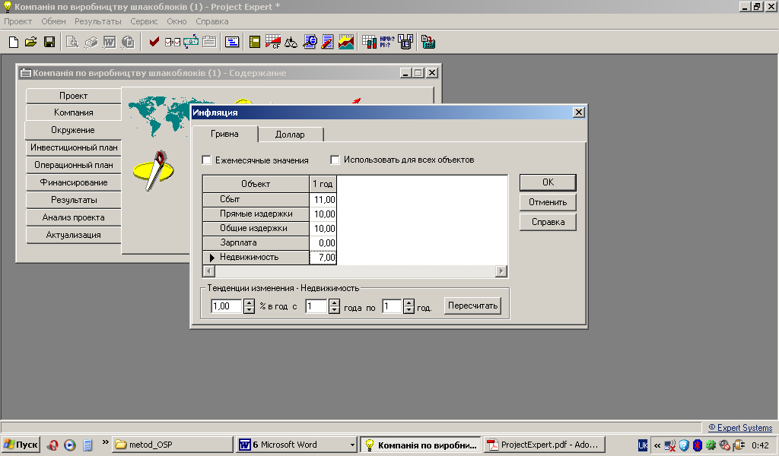Switch to the Доллар tab
Screen dimensions: 779x456
[x=290, y=135]
